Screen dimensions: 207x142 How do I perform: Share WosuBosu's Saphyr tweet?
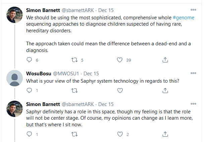165,90
